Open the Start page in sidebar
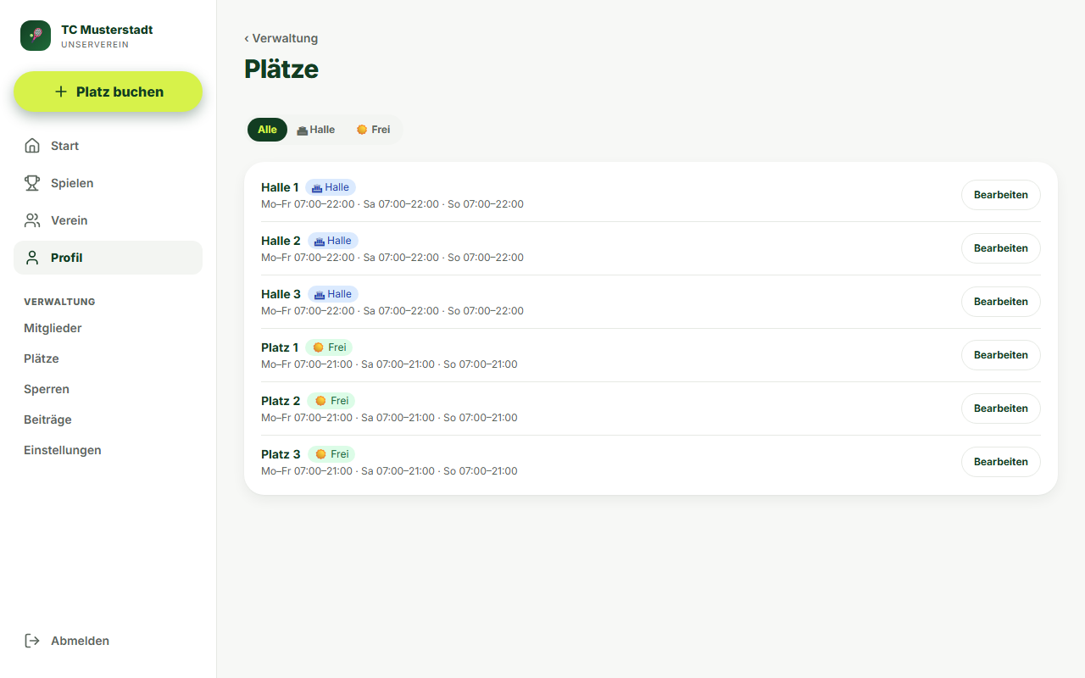 [x=108, y=146]
